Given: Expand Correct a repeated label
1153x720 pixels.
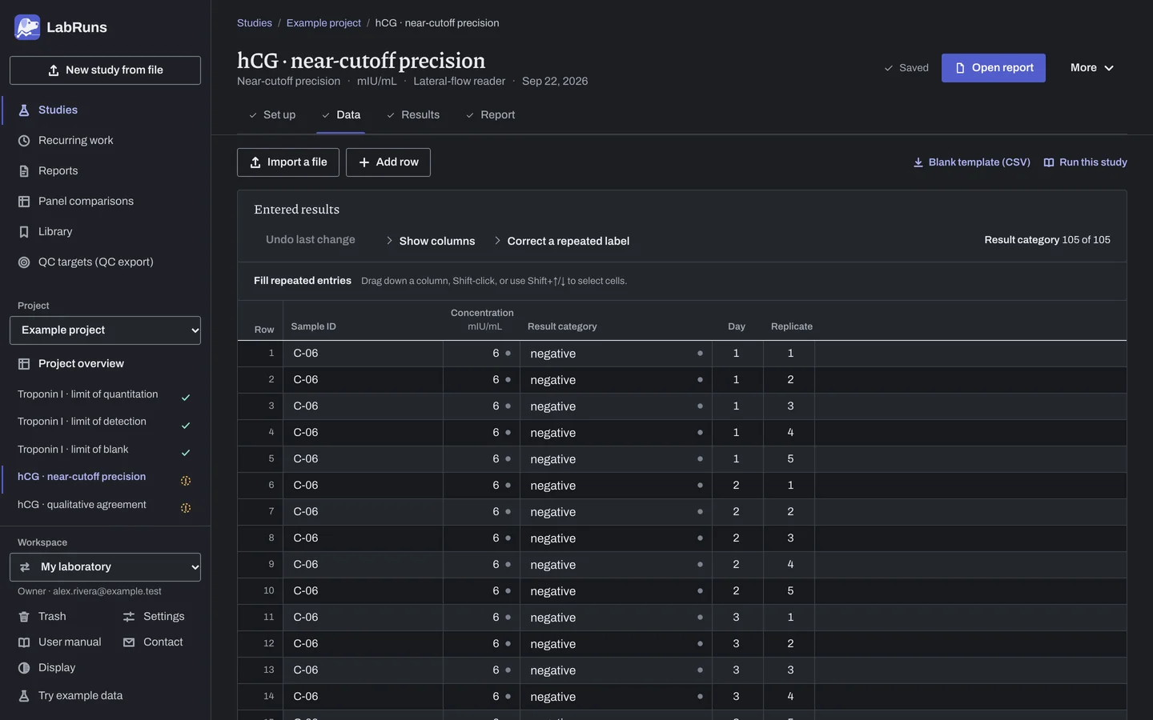Looking at the screenshot, I should 561,241.
